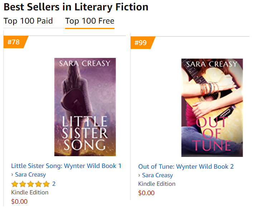The width and height of the screenshot is (253, 208).
Task: Click the orange #99 rank badge
Action: (x=141, y=43)
